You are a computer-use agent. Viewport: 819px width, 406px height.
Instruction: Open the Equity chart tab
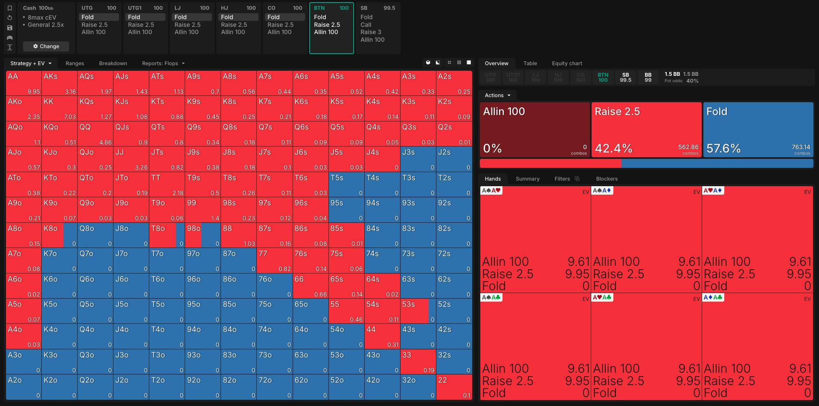point(567,63)
